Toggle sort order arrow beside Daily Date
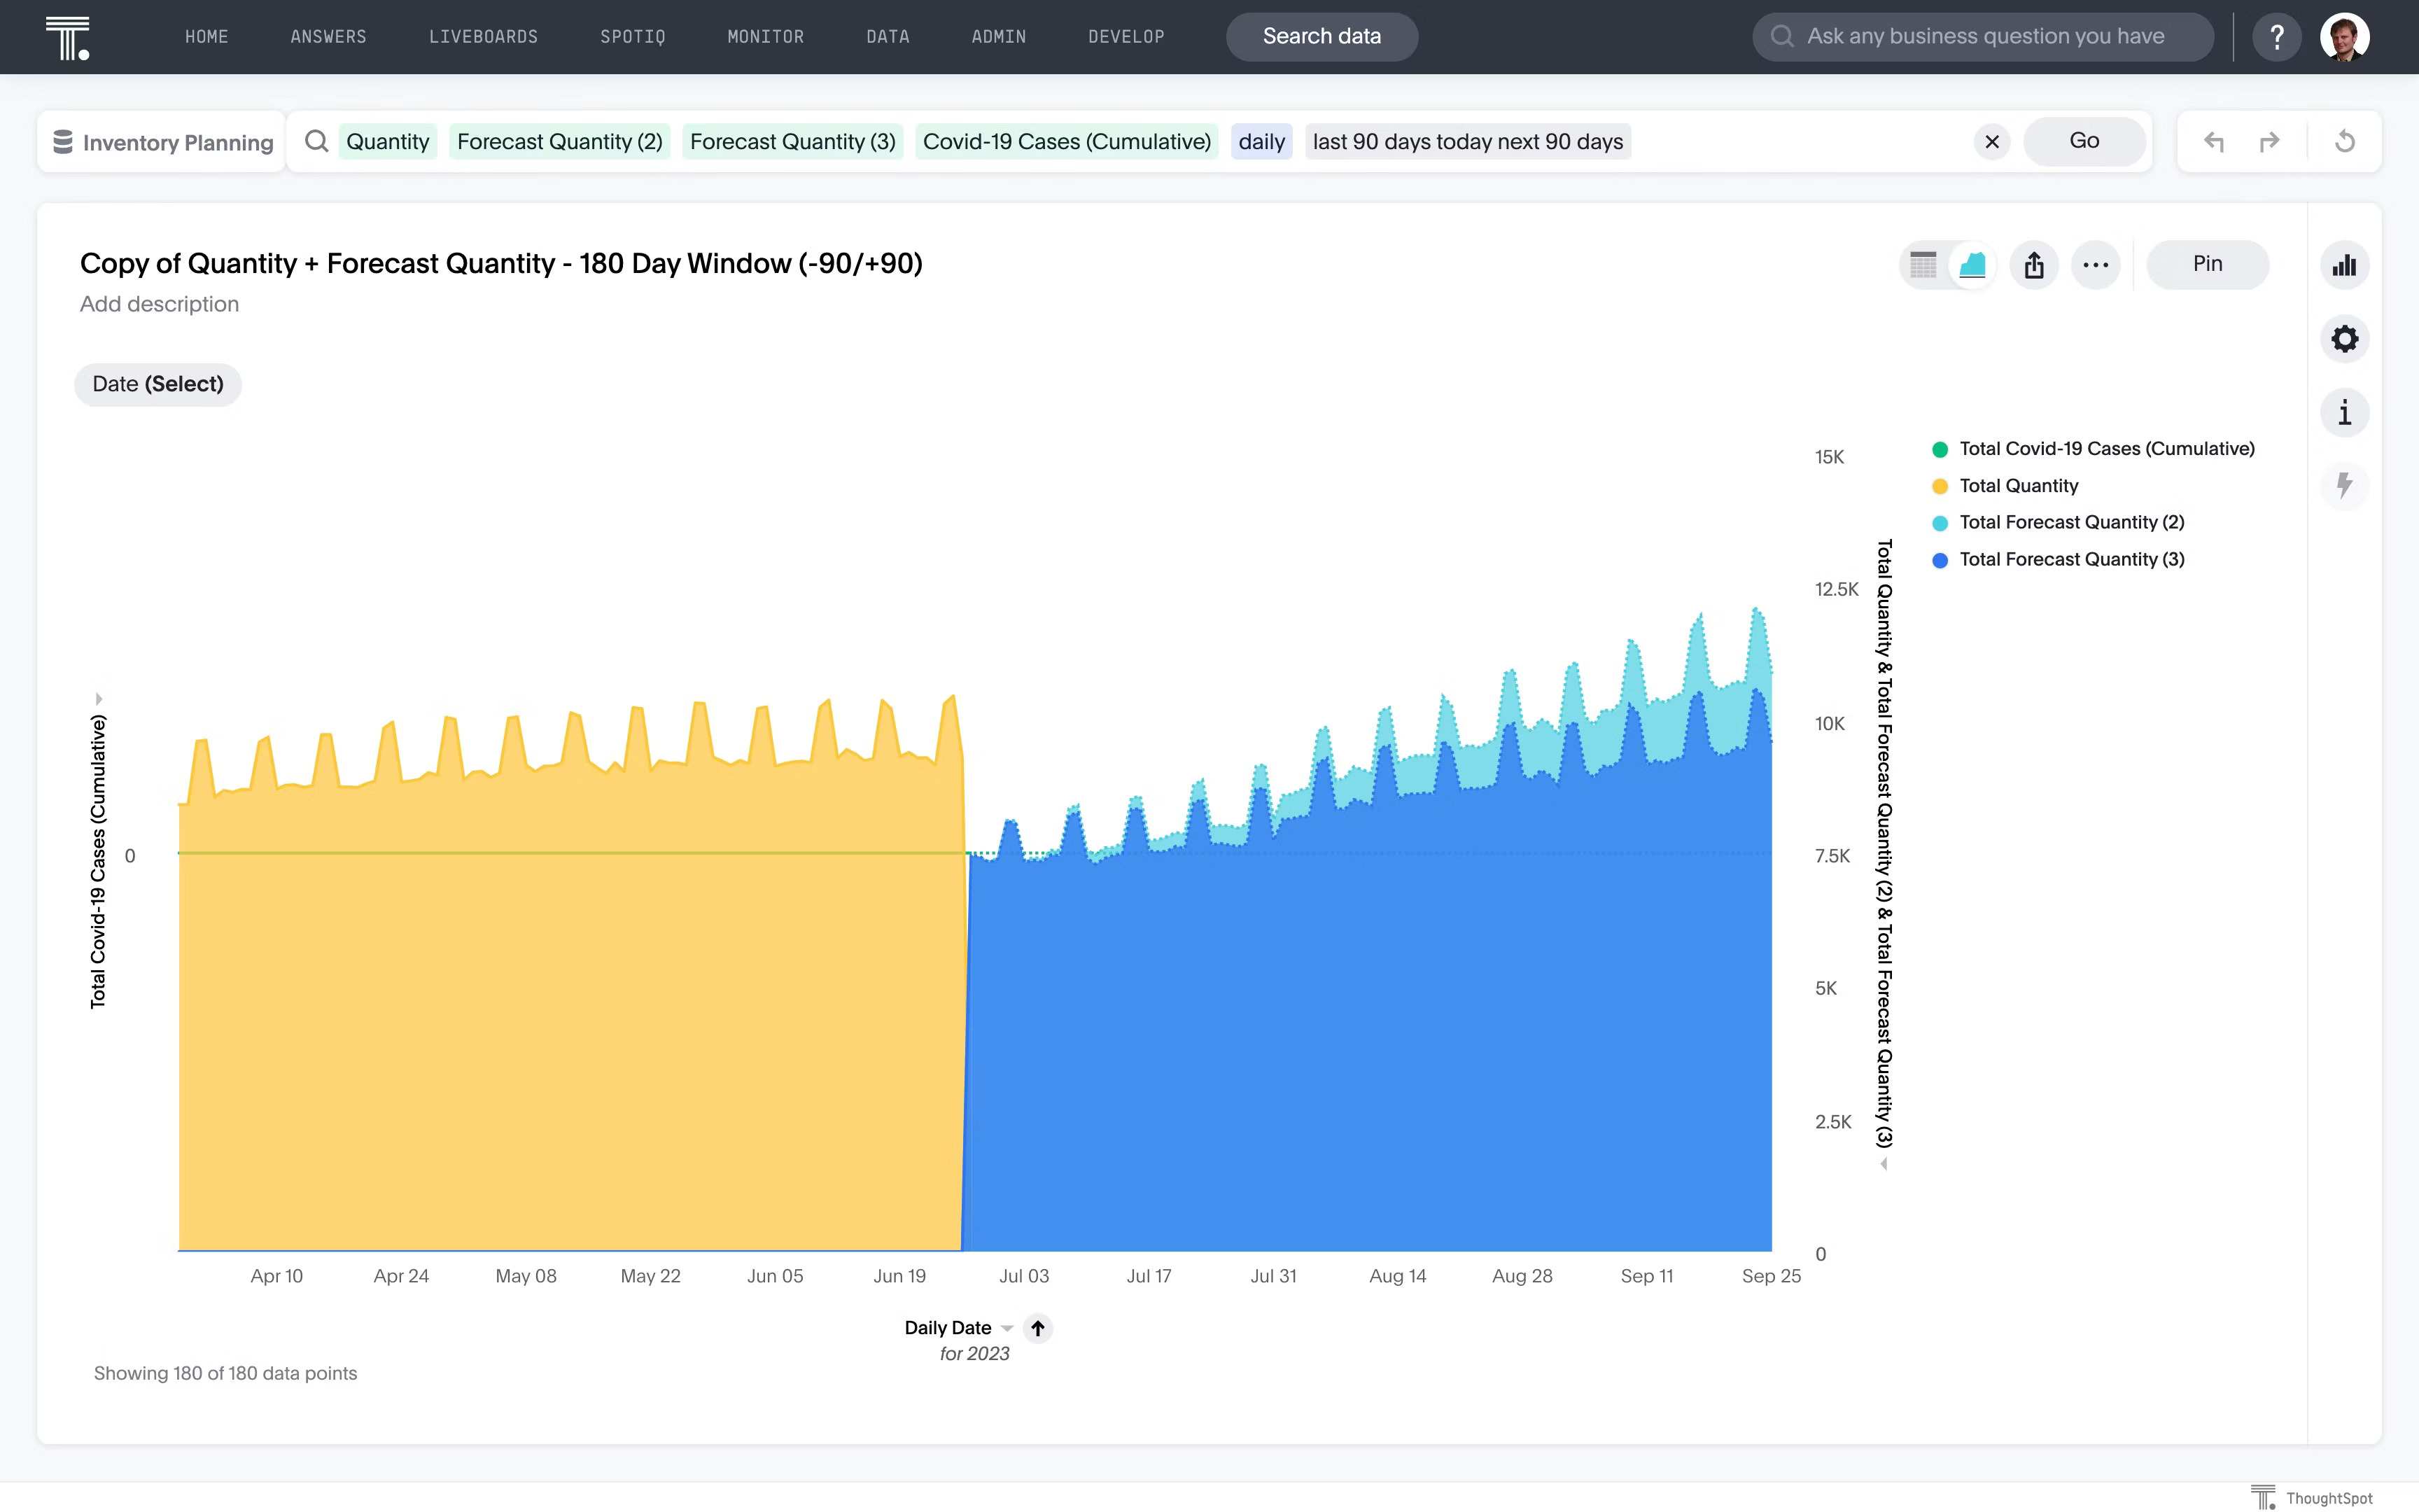The height and width of the screenshot is (1512, 2419). pos(1039,1328)
